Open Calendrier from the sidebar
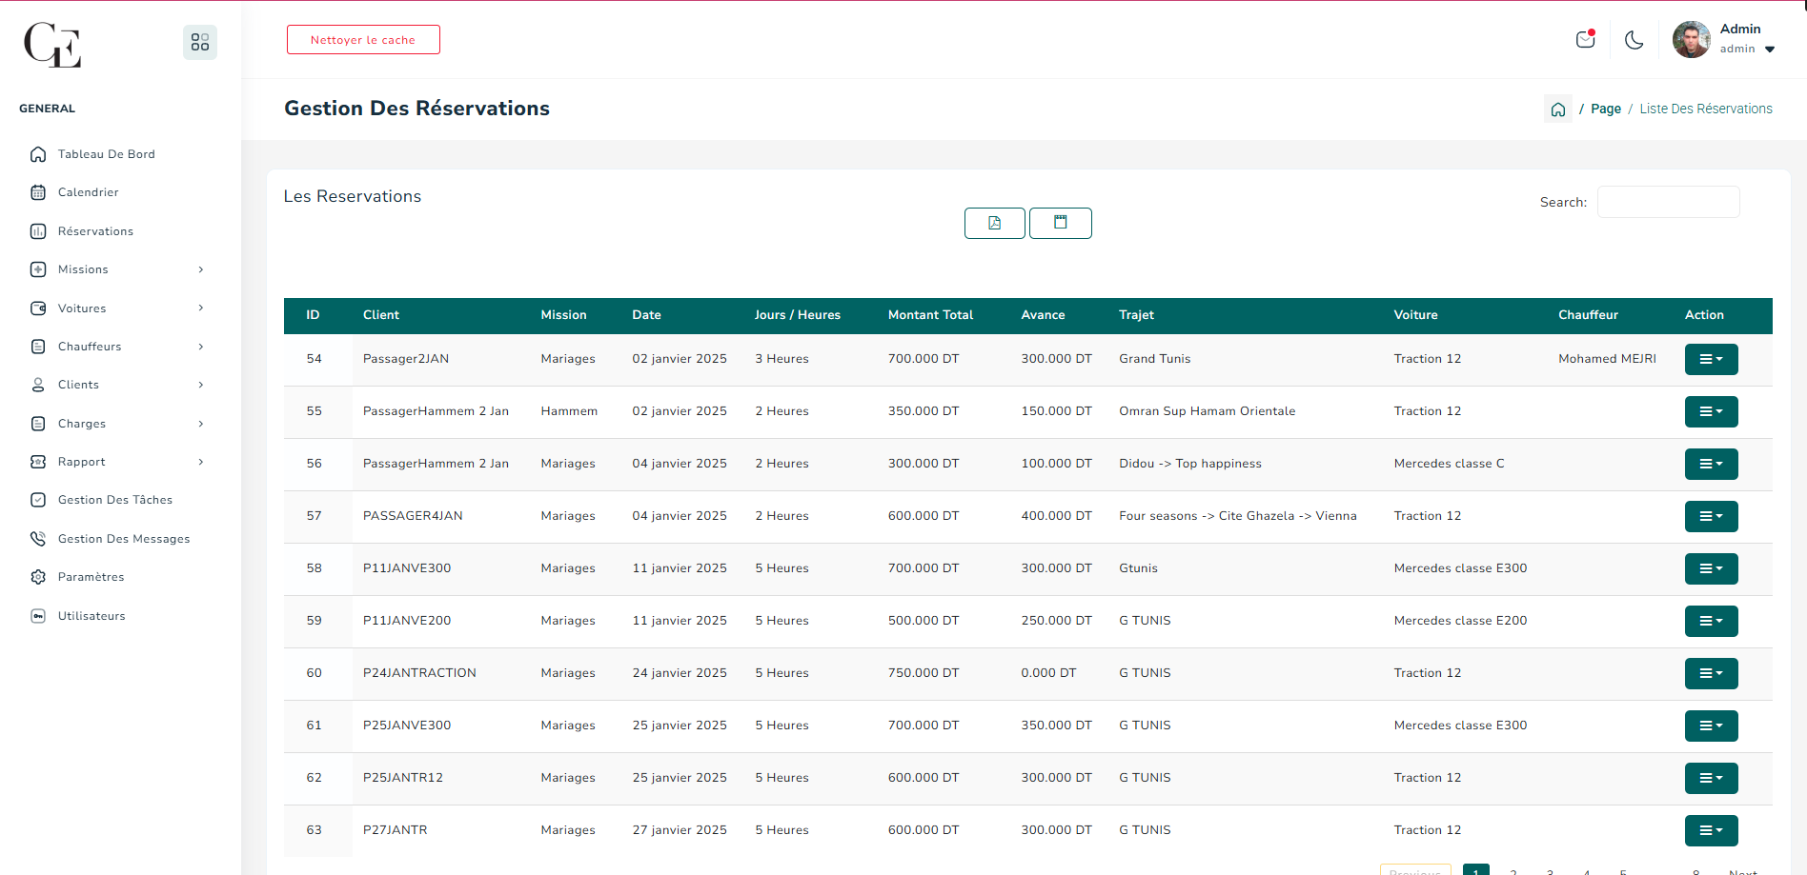 tap(88, 192)
